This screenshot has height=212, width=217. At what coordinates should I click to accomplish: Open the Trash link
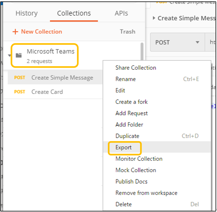127,32
